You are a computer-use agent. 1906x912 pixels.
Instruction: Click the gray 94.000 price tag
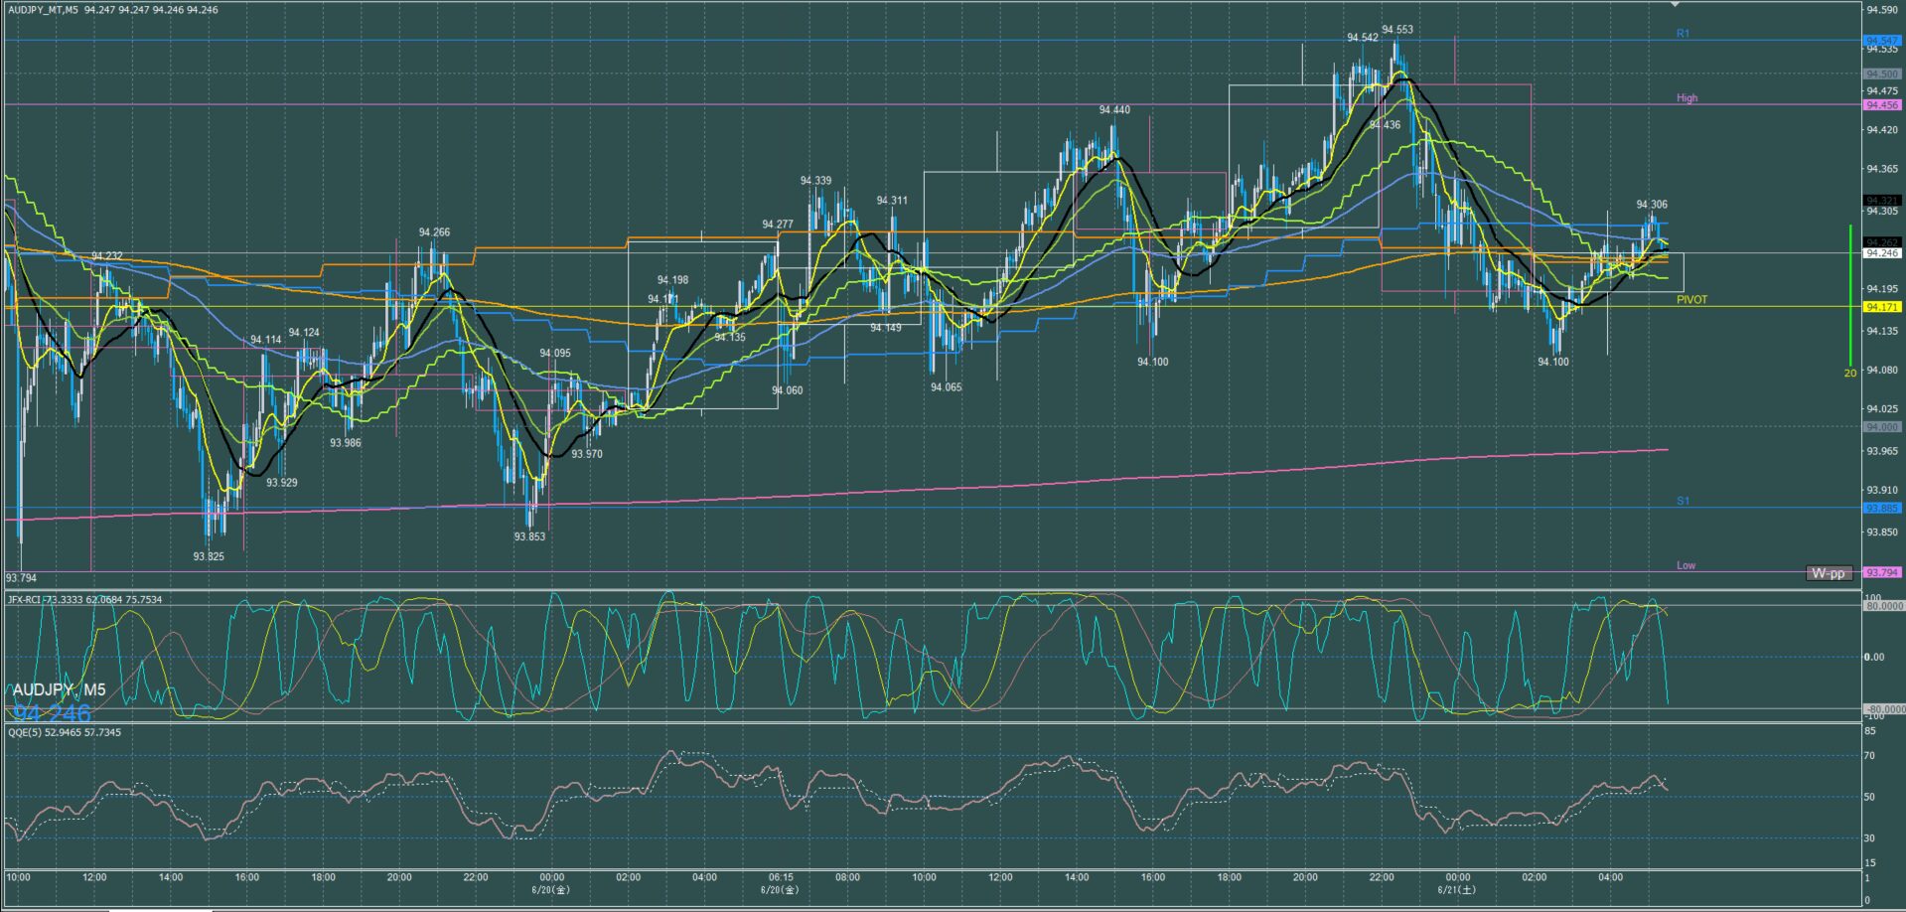tap(1882, 427)
